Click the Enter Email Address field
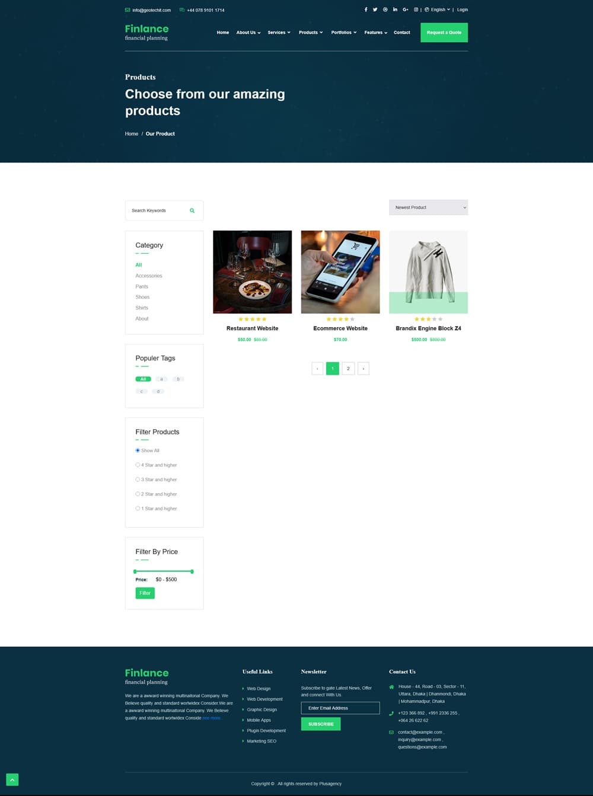This screenshot has height=796, width=593. click(340, 708)
